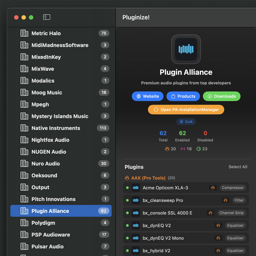This screenshot has height=256, width=256.
Task: Click the AAX (Pro Tools) section header icon
Action: pyautogui.click(x=127, y=178)
